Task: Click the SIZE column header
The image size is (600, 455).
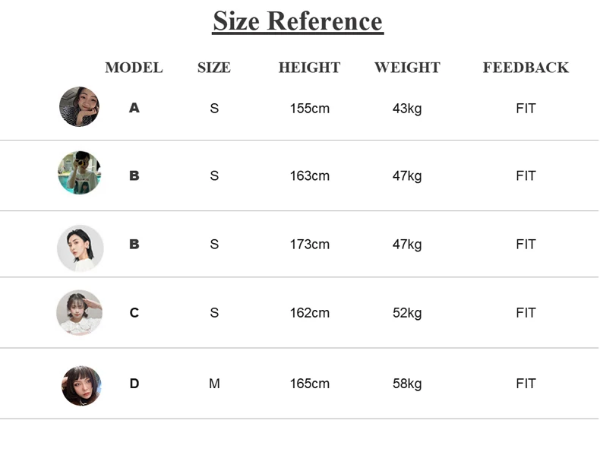Action: (213, 68)
